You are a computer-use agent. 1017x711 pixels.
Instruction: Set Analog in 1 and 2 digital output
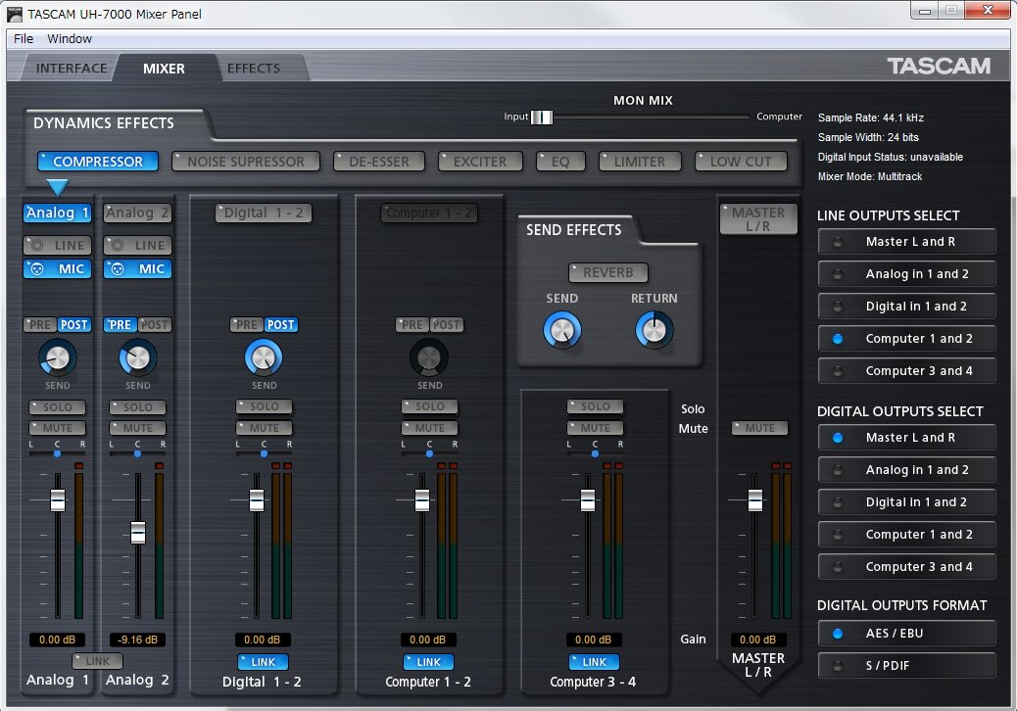coord(906,470)
